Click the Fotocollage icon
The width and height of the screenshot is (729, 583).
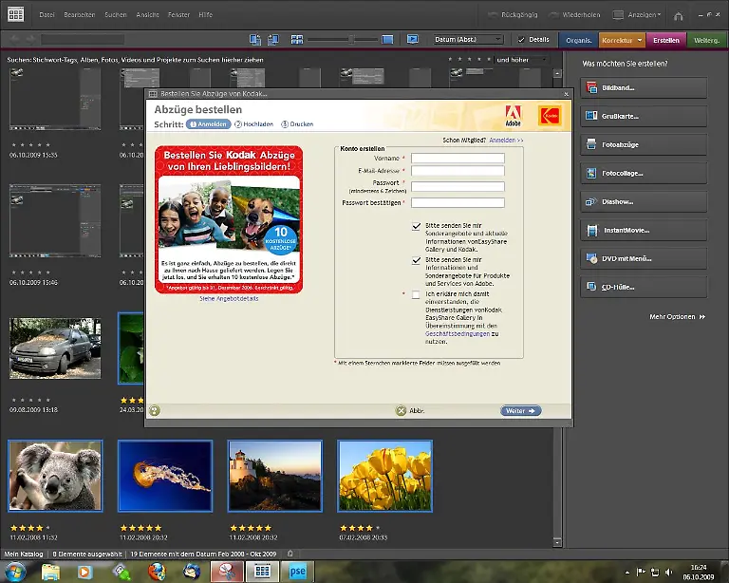pyautogui.click(x=589, y=174)
